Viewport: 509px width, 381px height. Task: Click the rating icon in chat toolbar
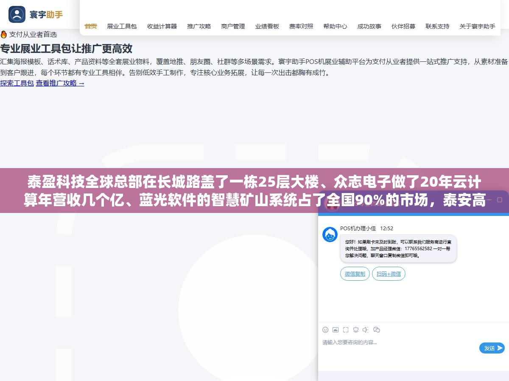(356, 330)
